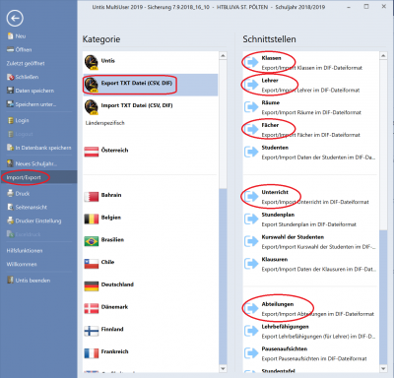This screenshot has width=394, height=378.
Task: Select the 'Export/Import Räume im DIF-Dateiformat' description
Action: coord(311,112)
